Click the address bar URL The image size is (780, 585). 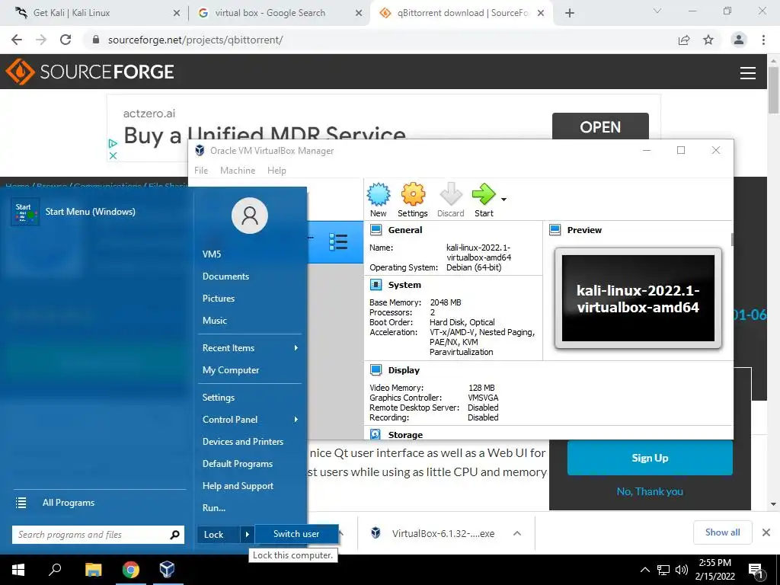coord(196,40)
